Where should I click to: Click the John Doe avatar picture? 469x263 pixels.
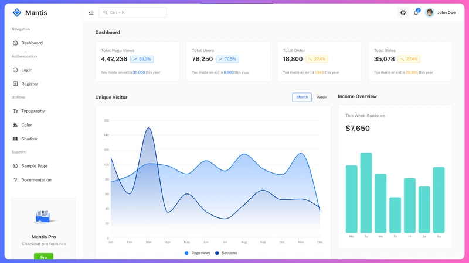(430, 12)
